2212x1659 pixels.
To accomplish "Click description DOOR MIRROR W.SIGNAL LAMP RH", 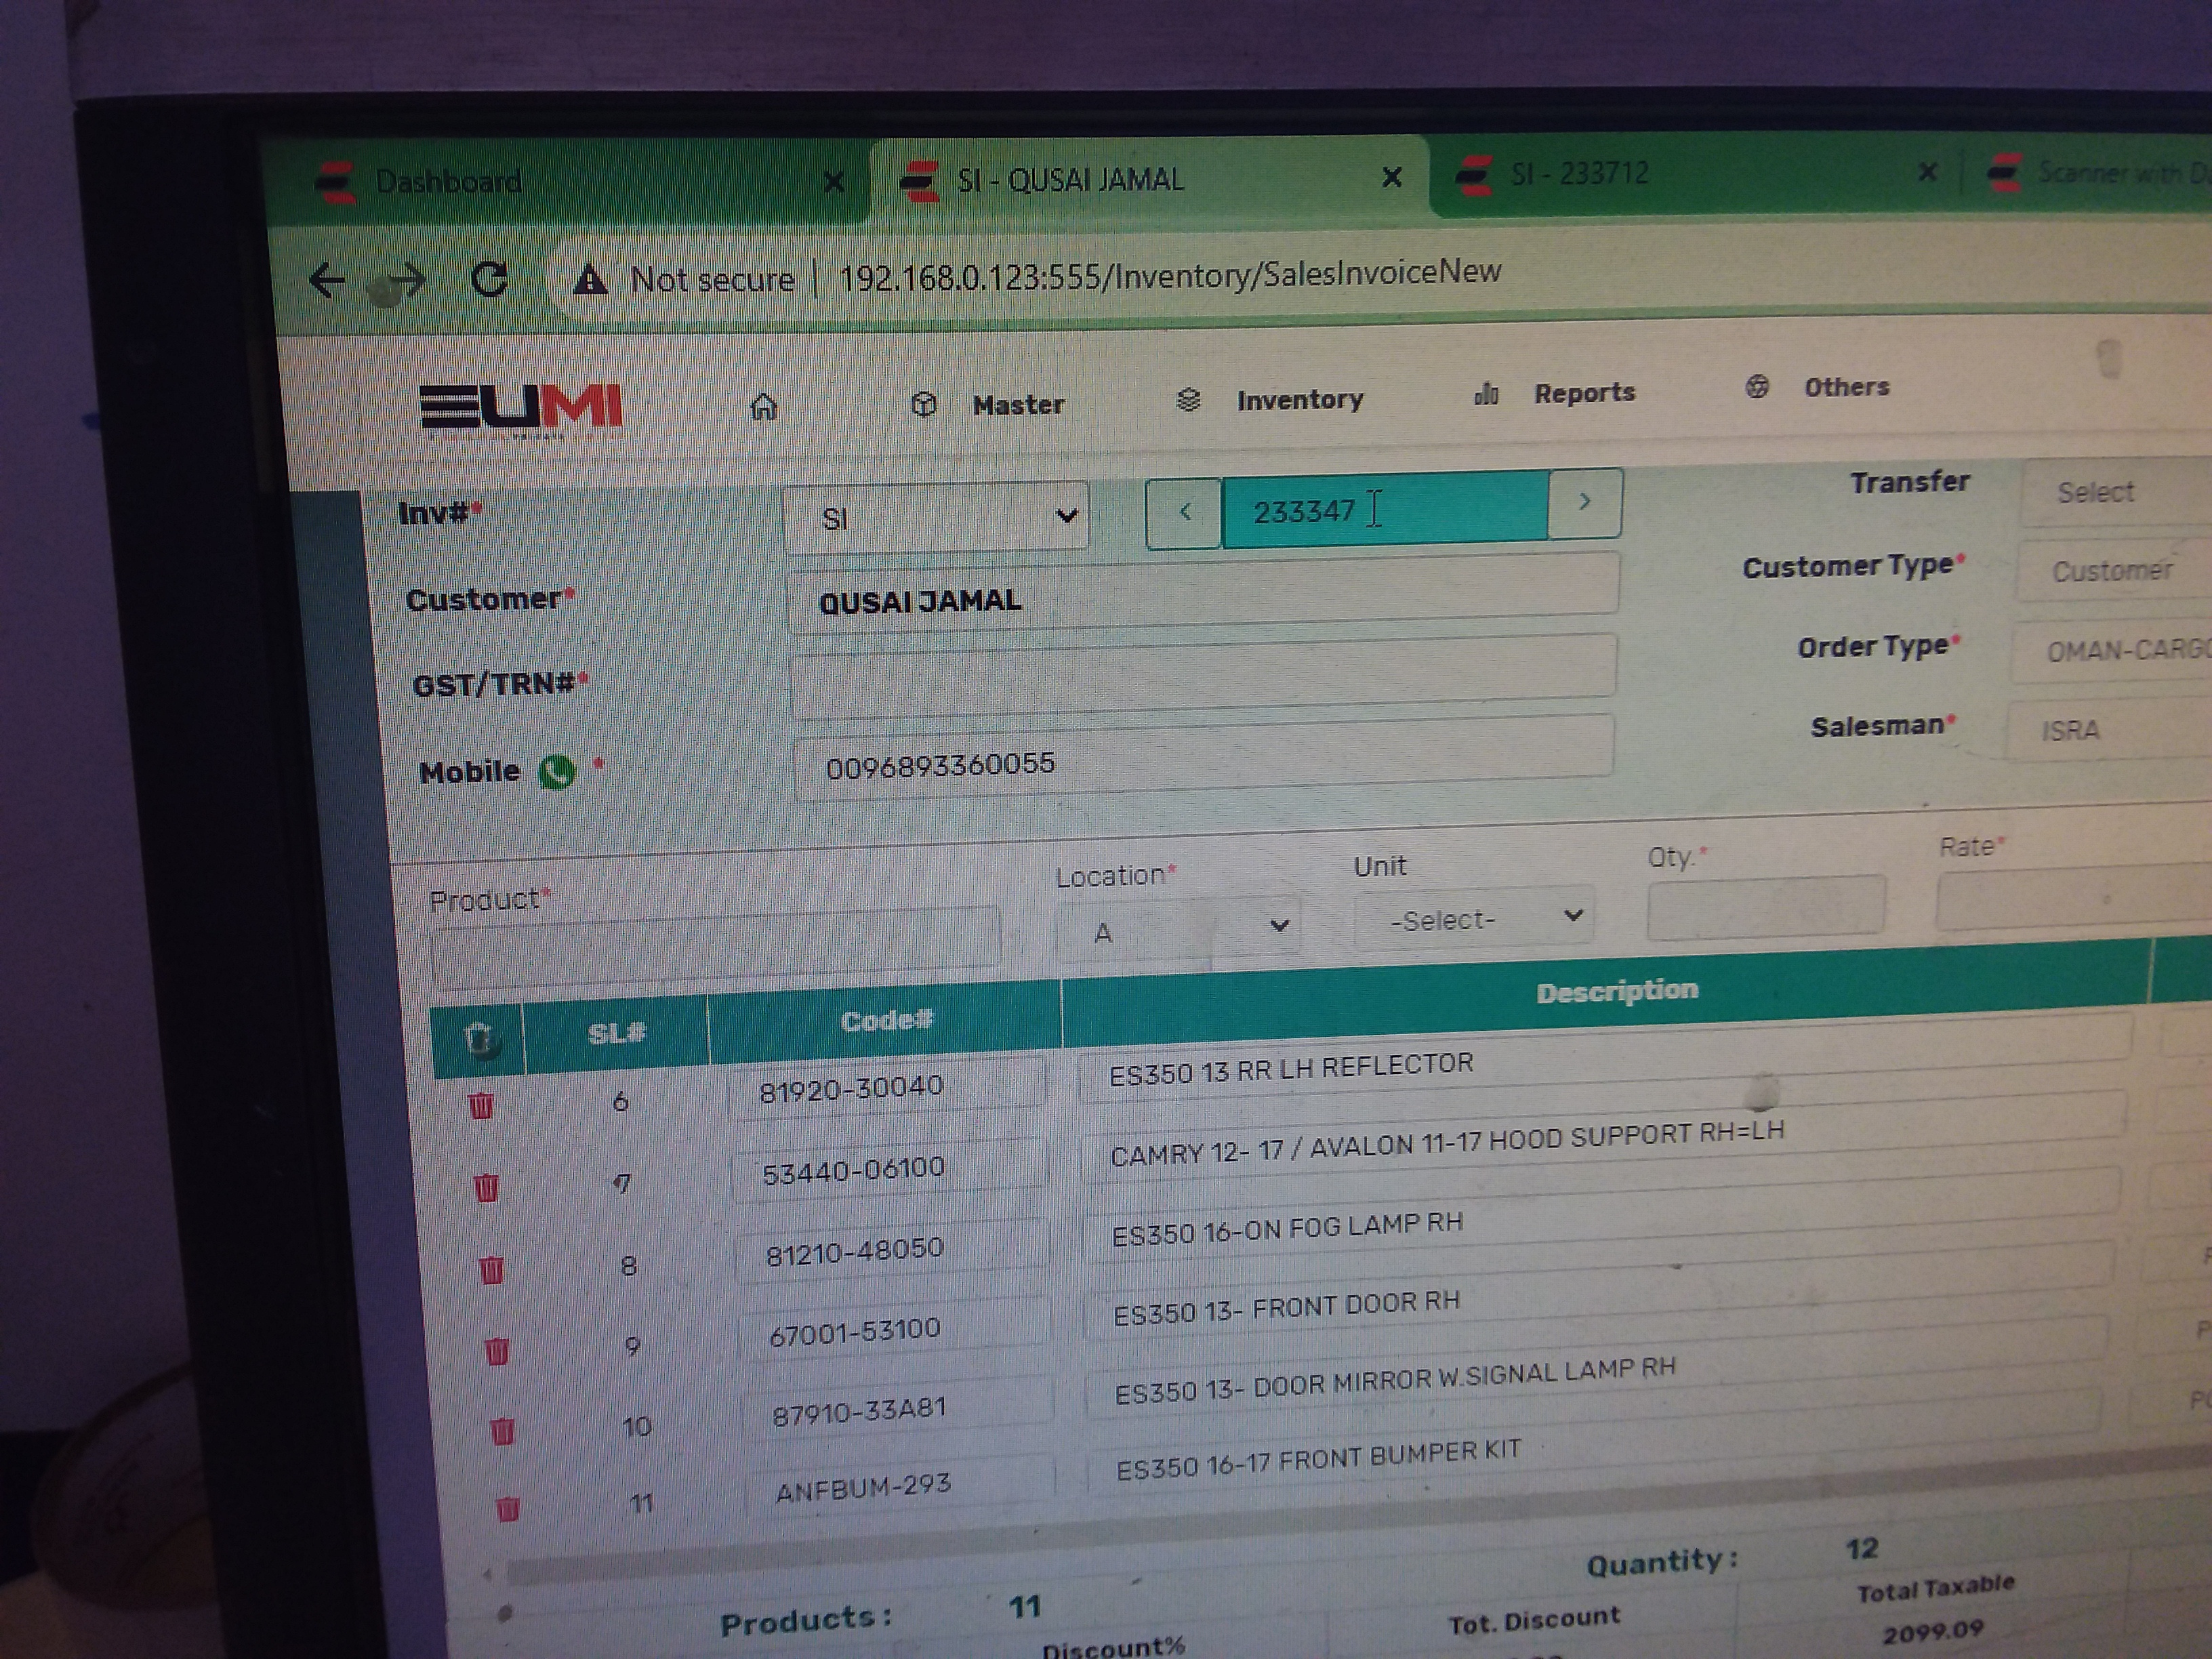I will (x=1395, y=1380).
